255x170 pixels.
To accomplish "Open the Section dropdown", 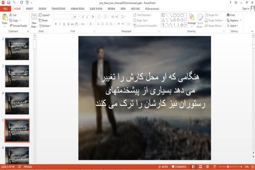I will (x=45, y=25).
